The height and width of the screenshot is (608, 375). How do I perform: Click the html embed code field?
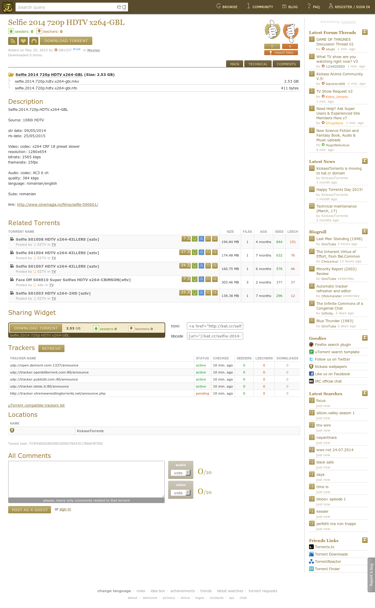[x=215, y=326]
